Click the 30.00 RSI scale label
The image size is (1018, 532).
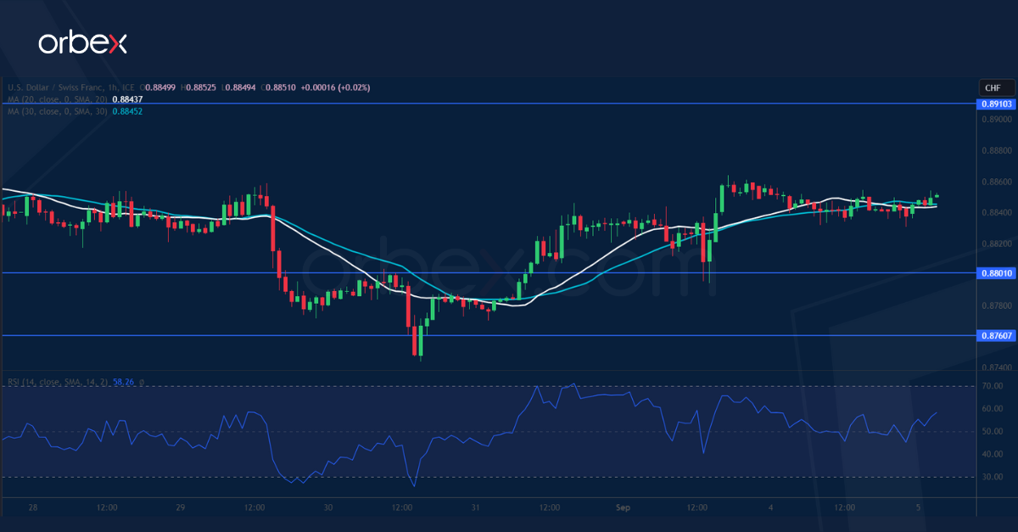[x=993, y=477]
